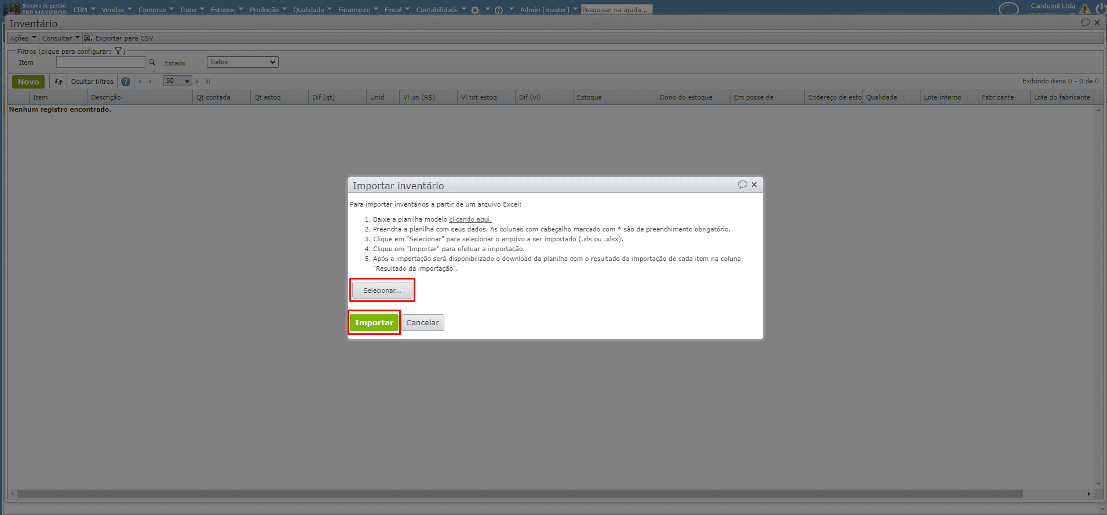
Task: Close the Importar inventário dialog
Action: [x=754, y=185]
